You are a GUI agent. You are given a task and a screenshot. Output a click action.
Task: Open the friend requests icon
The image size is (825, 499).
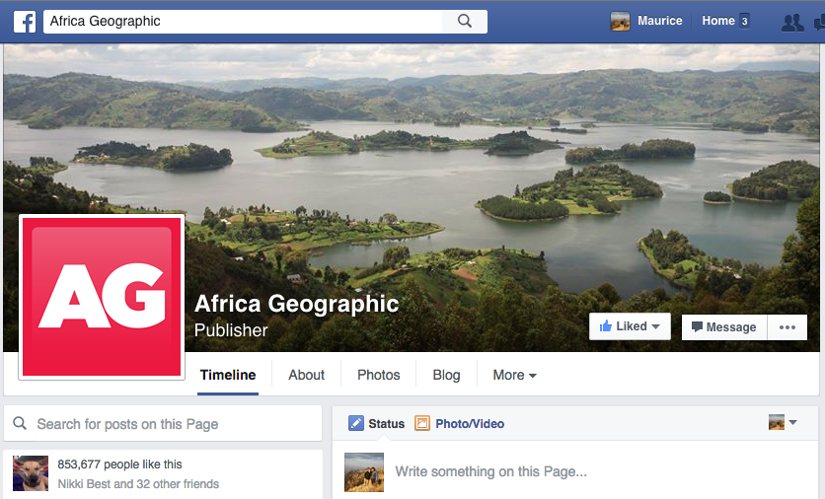coord(792,23)
